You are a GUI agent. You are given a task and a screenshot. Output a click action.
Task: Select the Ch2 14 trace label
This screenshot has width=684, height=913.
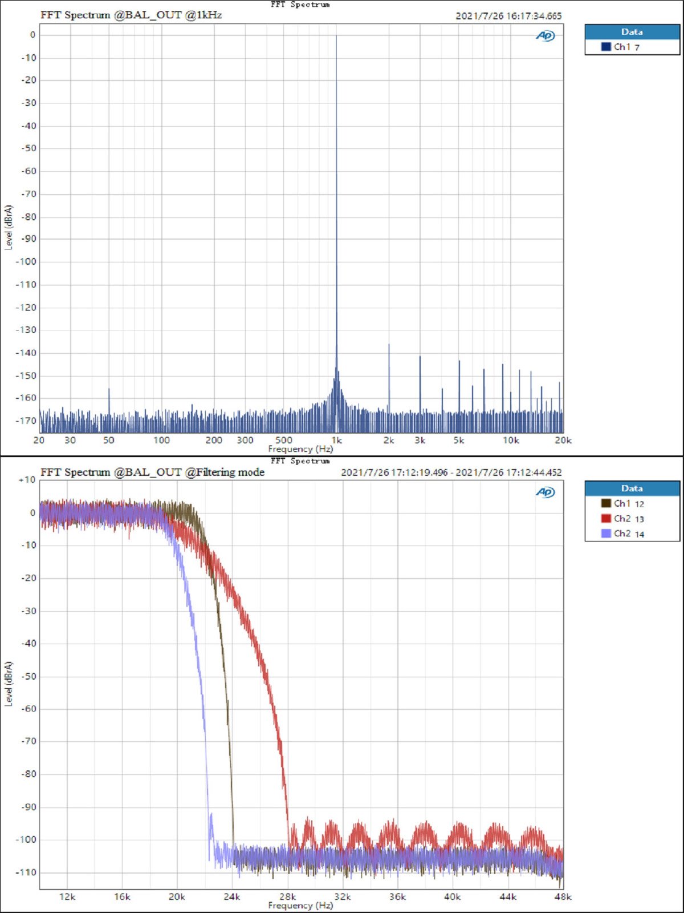click(629, 534)
